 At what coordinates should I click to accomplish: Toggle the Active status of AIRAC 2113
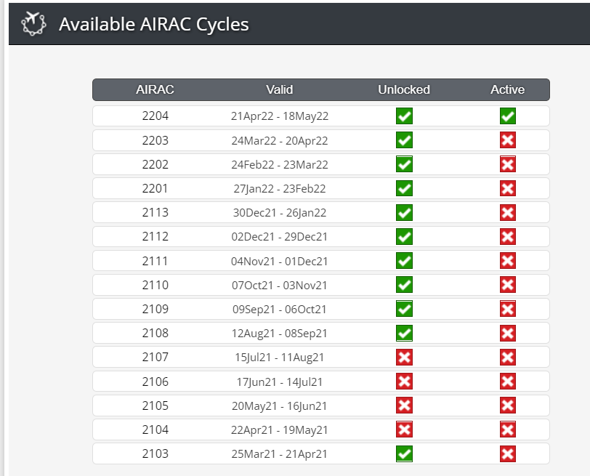508,212
